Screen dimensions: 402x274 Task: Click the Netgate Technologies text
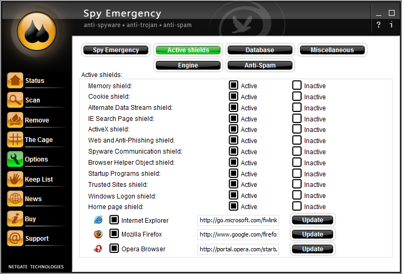coord(36,267)
